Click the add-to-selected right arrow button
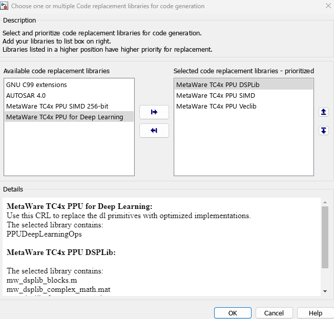The height and width of the screenshot is (319, 334). 154,112
